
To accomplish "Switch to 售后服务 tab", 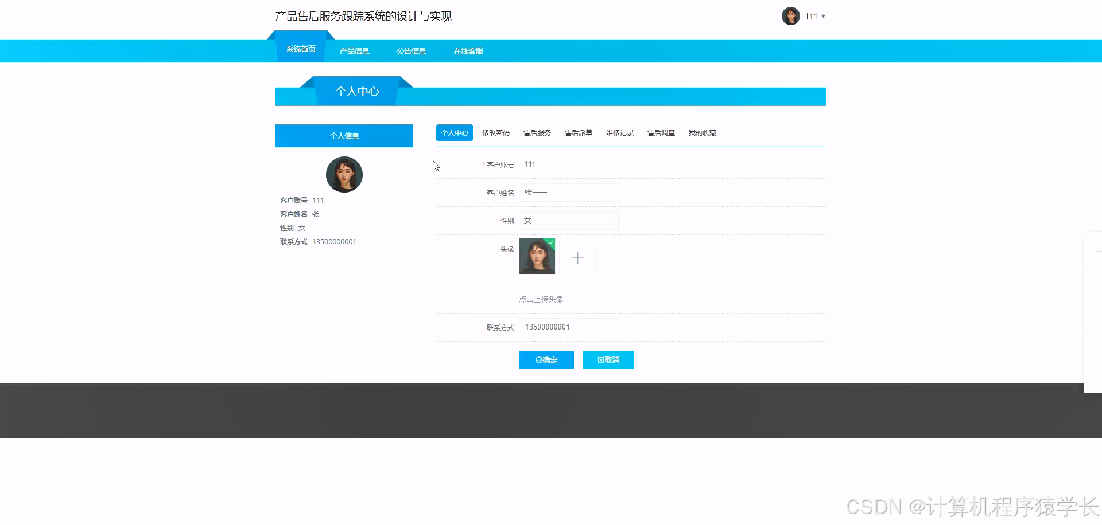I will [537, 132].
